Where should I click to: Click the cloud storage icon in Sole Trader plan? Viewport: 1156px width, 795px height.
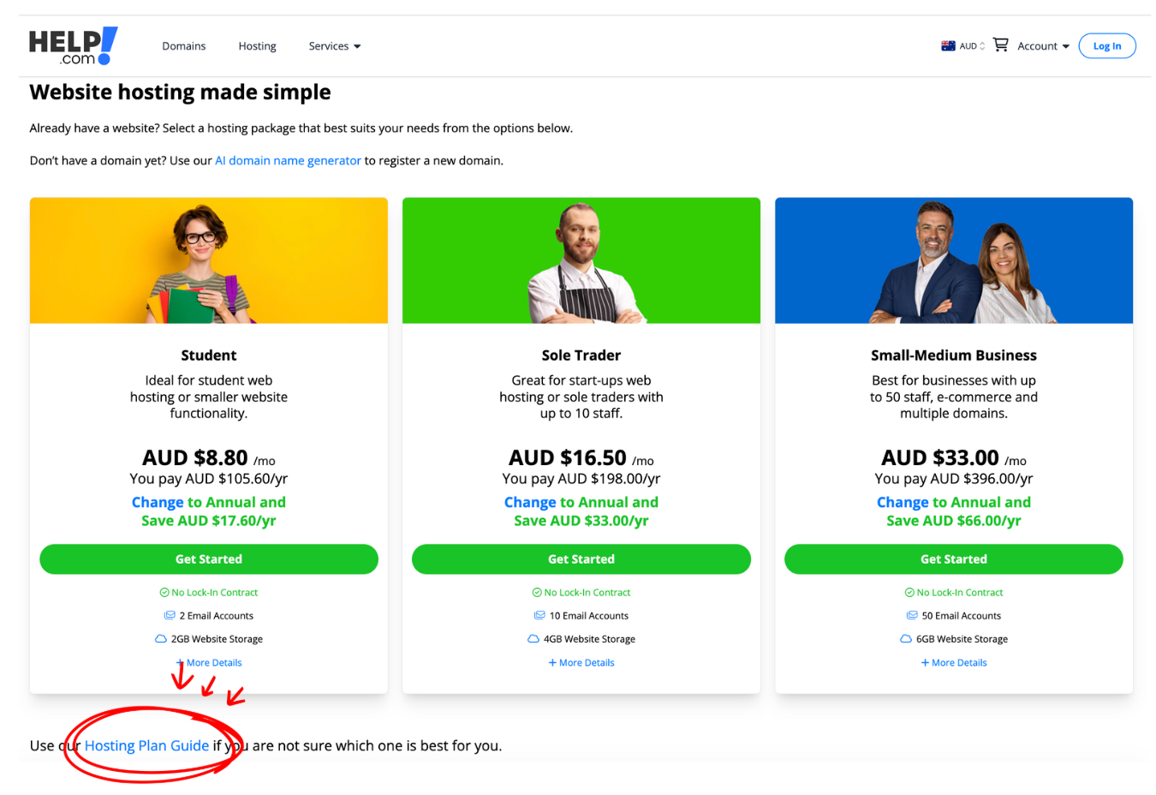(533, 639)
